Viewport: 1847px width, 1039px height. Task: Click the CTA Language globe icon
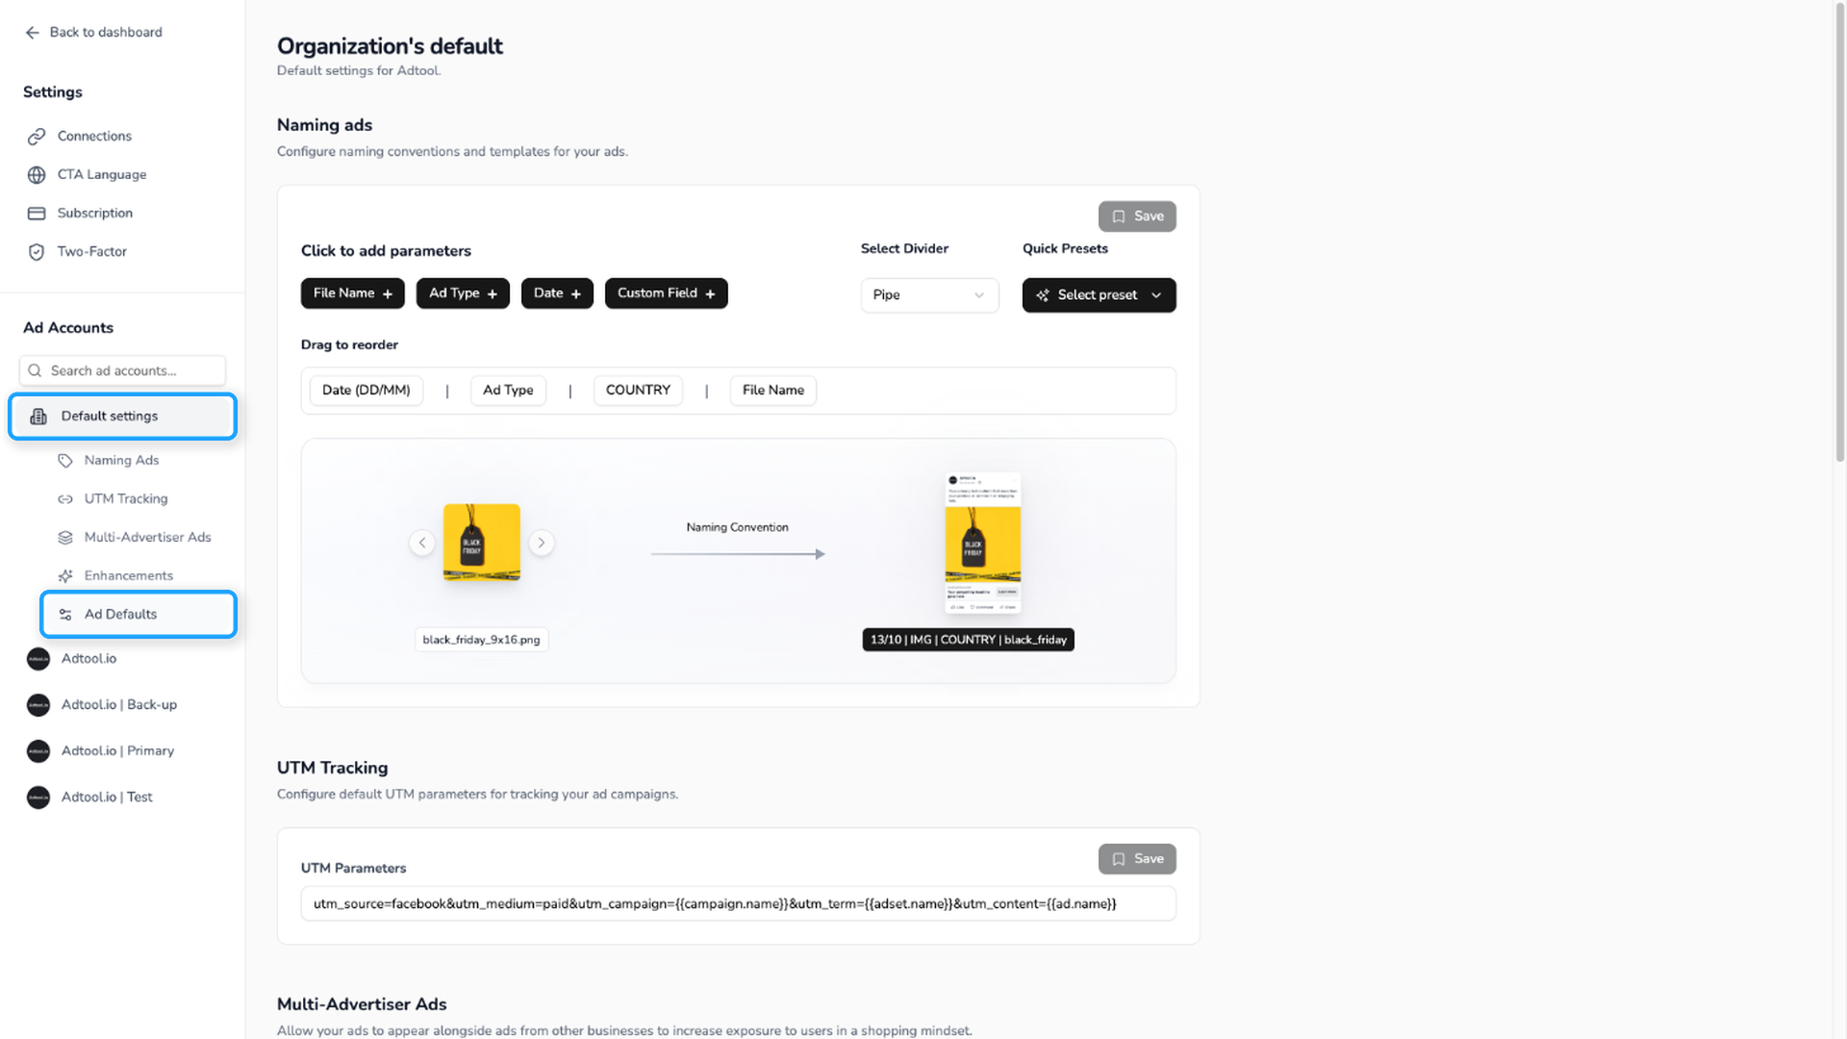pyautogui.click(x=37, y=175)
